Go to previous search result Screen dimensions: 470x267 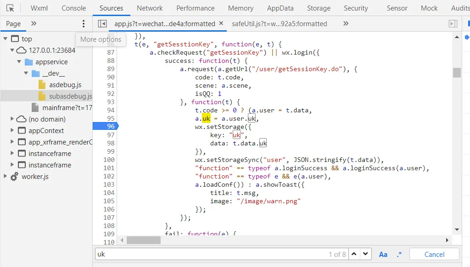tap(354, 254)
